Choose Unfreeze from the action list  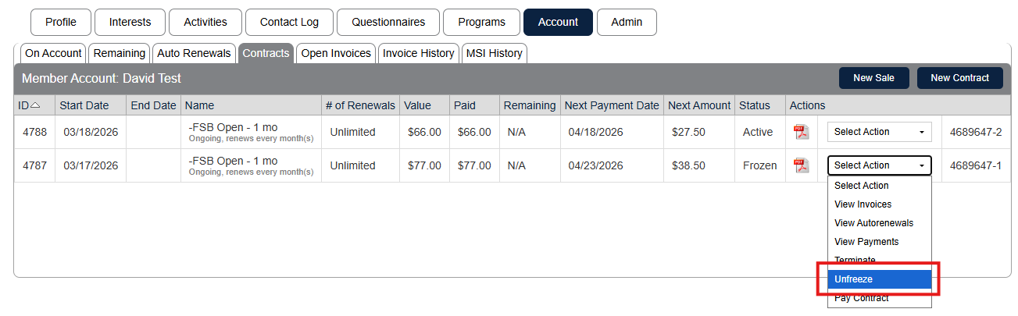pos(879,279)
